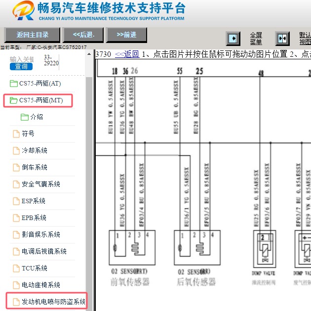Click the 查询 search button

(x=21, y=66)
